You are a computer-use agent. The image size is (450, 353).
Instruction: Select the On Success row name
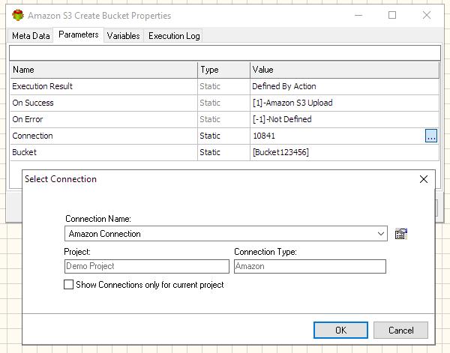tap(33, 103)
